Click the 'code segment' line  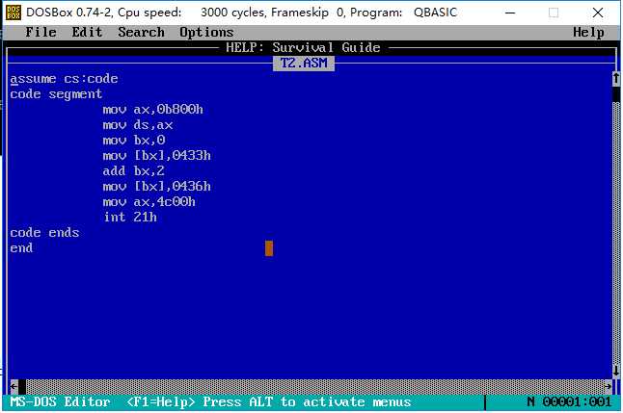click(56, 94)
